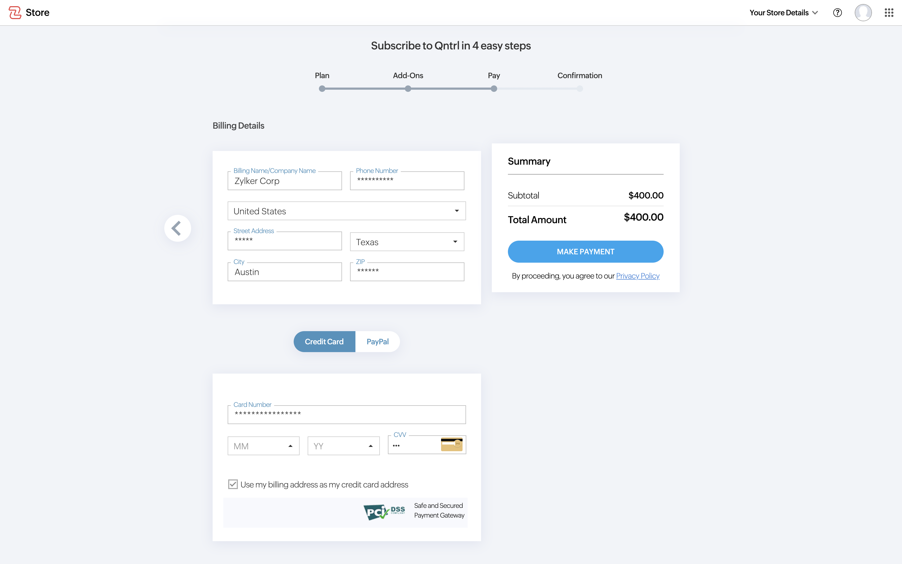
Task: Select expiry month MM dropdown
Action: 263,446
